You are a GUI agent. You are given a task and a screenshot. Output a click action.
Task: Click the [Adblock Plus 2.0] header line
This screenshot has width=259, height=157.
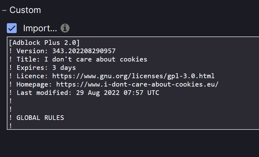click(x=45, y=43)
